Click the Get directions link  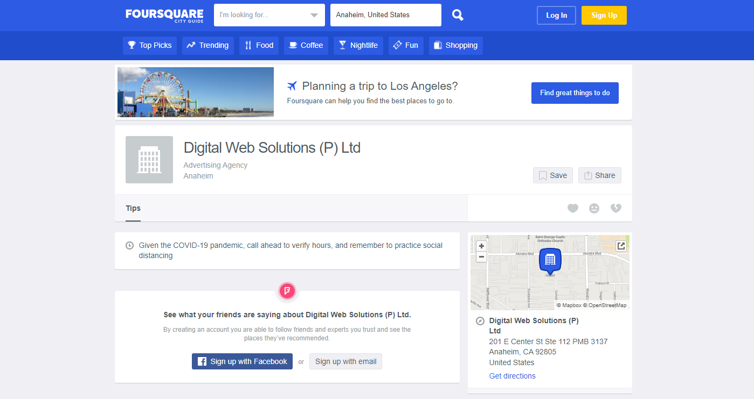(513, 376)
